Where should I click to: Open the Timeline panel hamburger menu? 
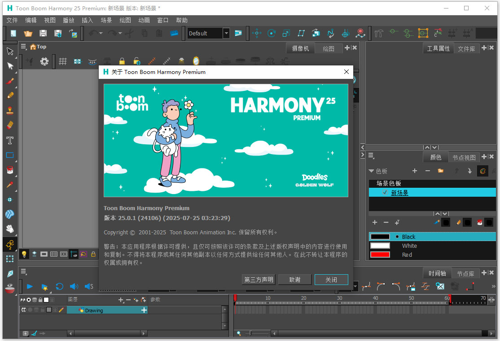click(24, 272)
